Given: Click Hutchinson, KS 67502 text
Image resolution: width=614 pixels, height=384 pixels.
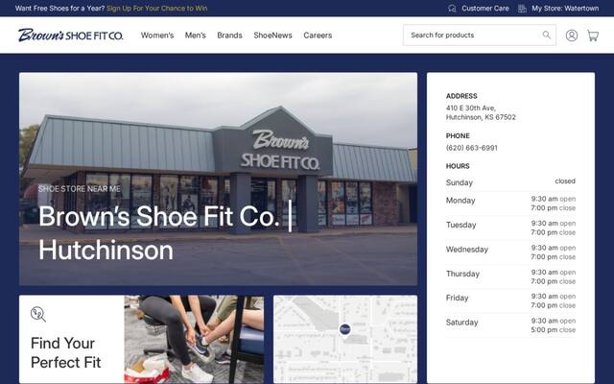Looking at the screenshot, I should [x=481, y=117].
